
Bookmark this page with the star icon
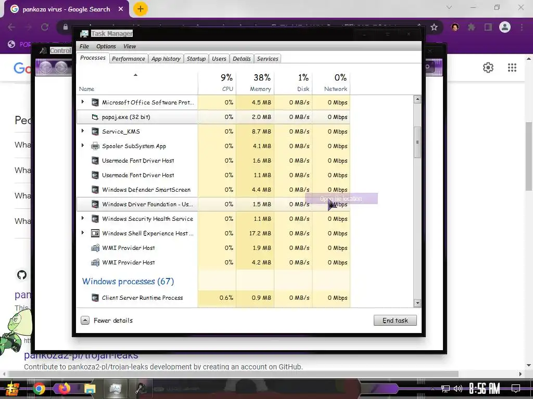[434, 27]
